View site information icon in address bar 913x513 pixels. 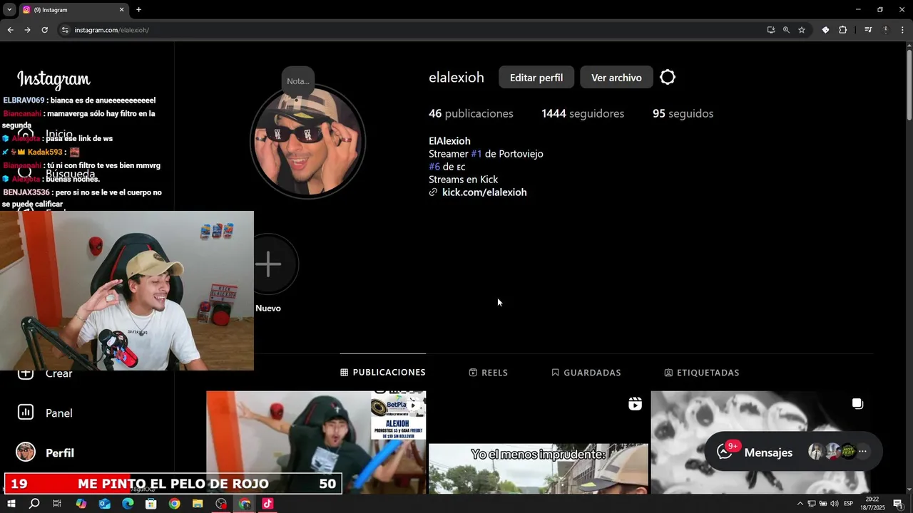pyautogui.click(x=65, y=30)
